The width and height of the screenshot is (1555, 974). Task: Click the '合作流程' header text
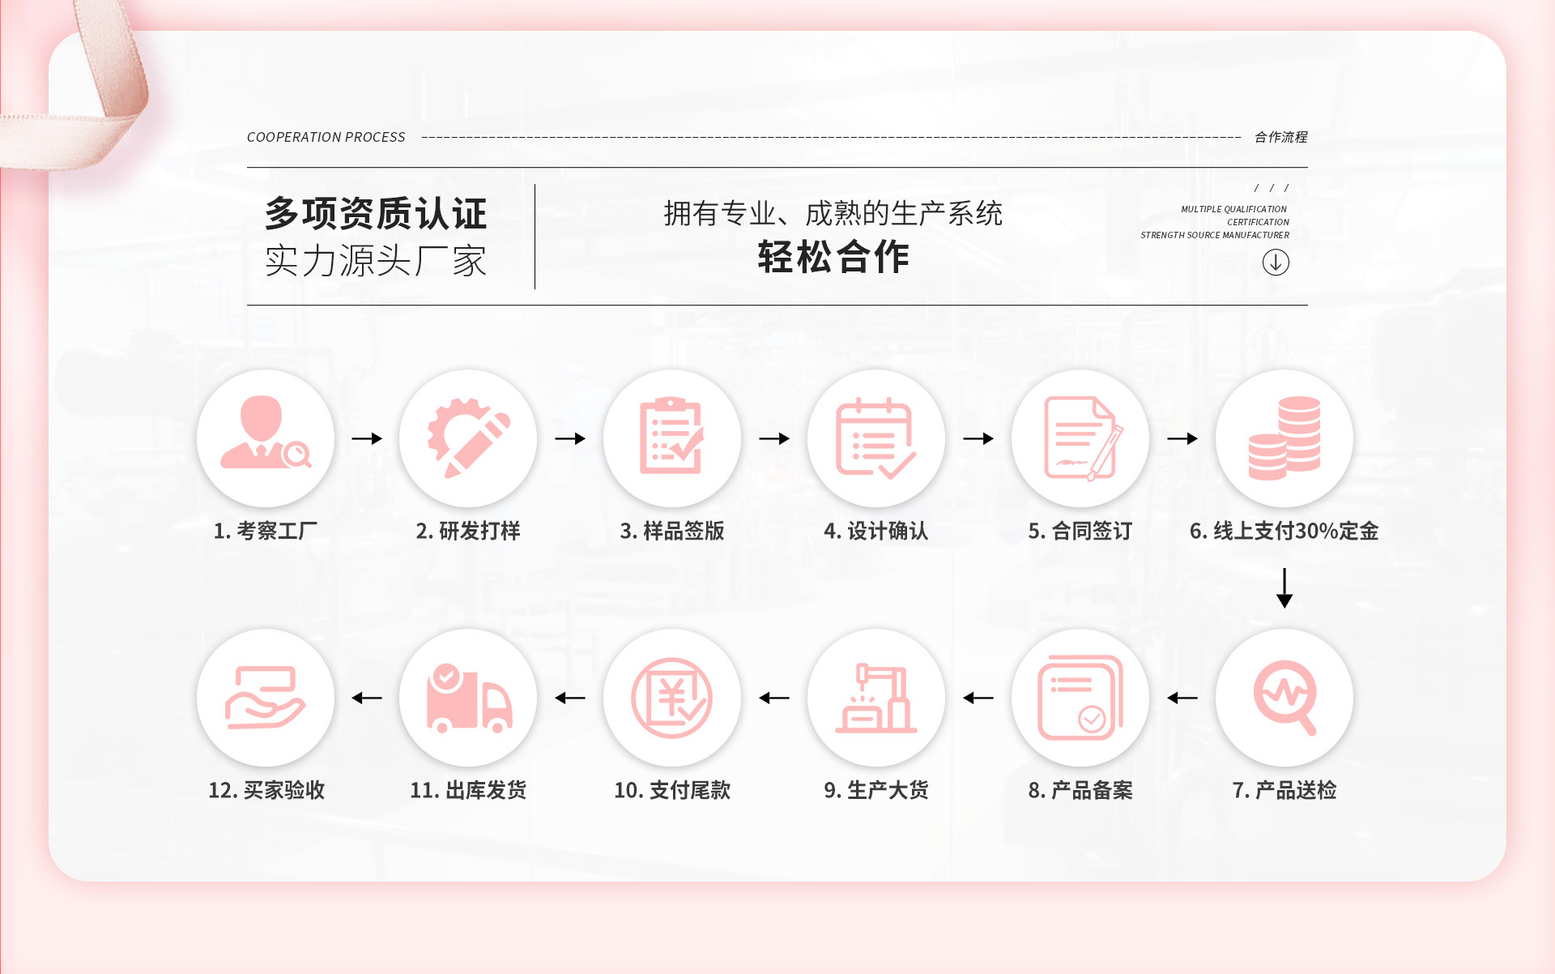coord(1280,137)
